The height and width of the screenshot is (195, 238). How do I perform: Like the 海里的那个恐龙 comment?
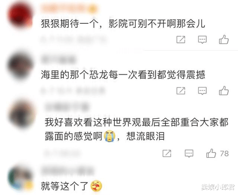tap(224, 91)
